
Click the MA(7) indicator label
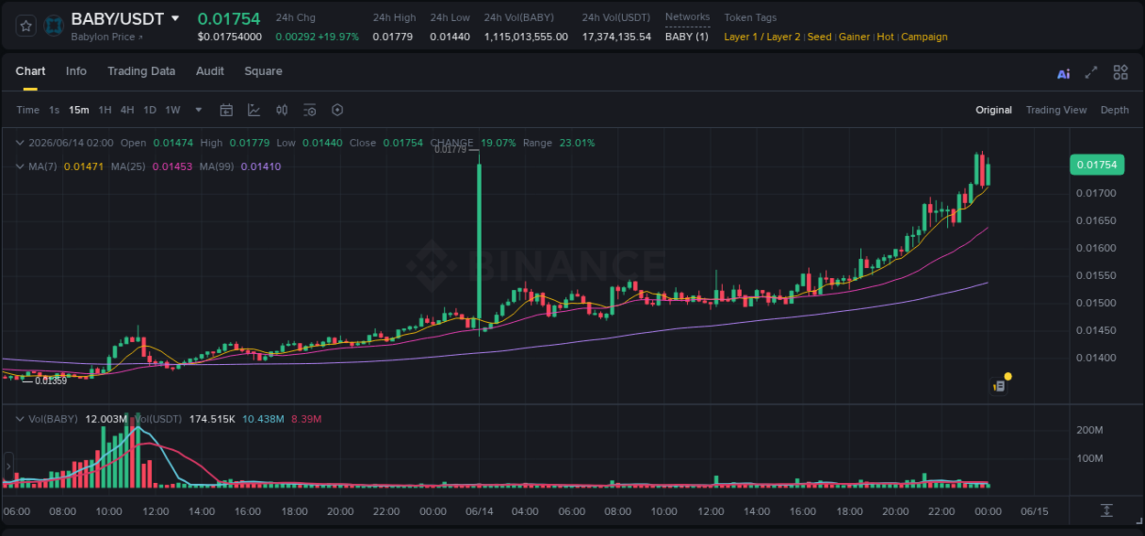click(x=43, y=166)
